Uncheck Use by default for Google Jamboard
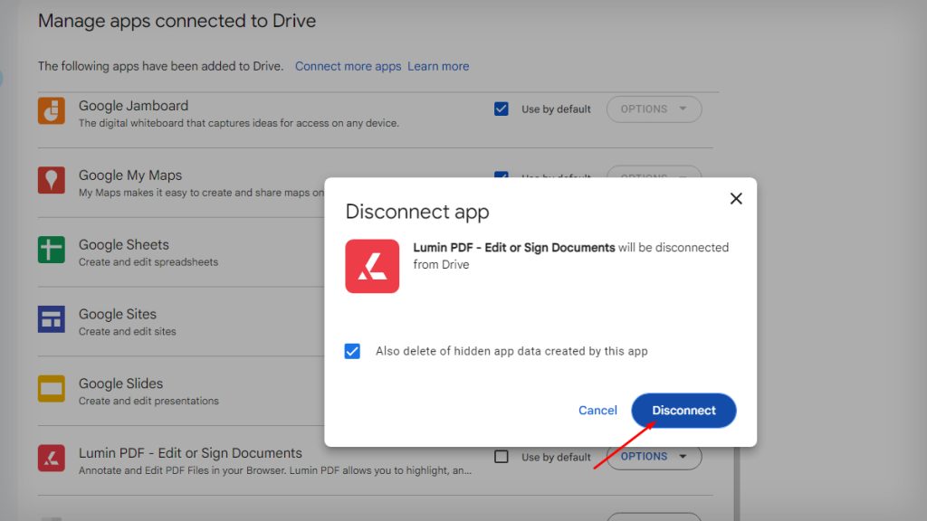927x521 pixels. [502, 108]
